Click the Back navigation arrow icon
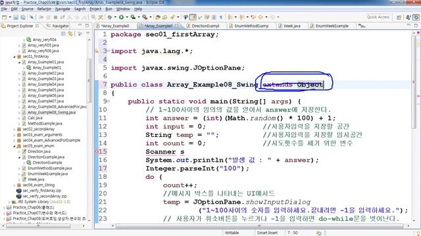 click(x=260, y=17)
